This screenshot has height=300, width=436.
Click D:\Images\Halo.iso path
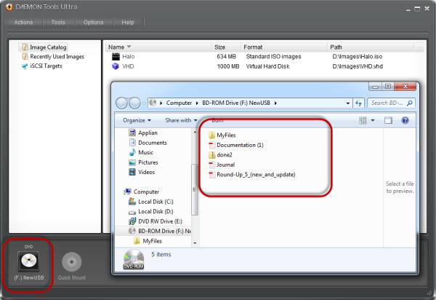tap(358, 57)
